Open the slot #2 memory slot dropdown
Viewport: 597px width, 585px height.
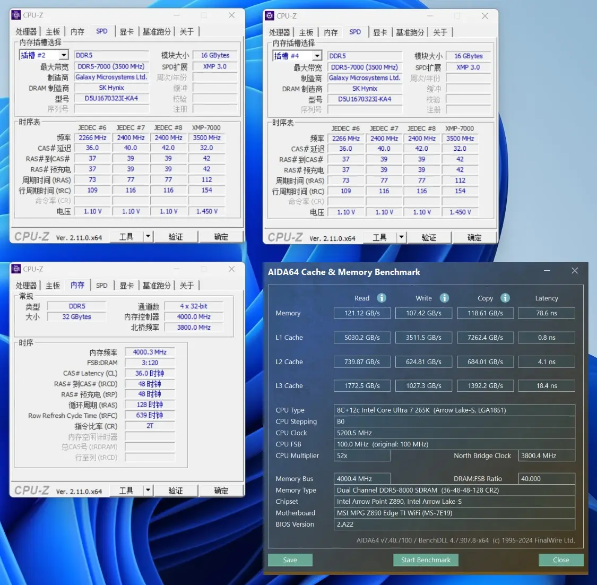tap(64, 55)
